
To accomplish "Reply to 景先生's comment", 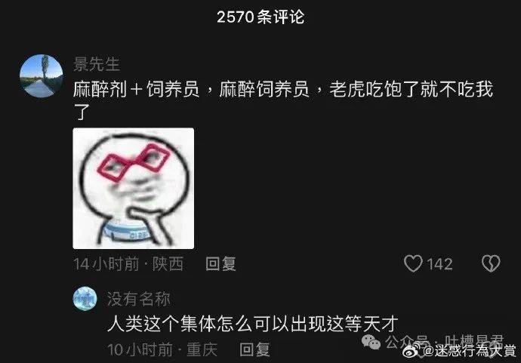I will coord(220,264).
